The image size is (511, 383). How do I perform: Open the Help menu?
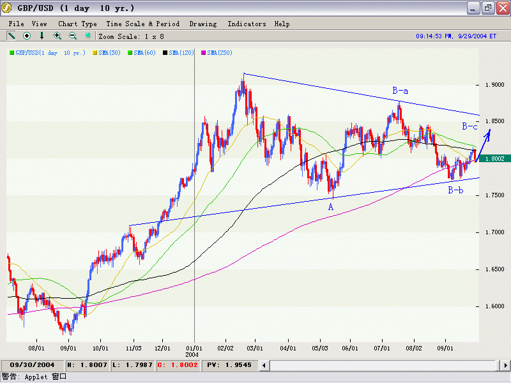pyautogui.click(x=282, y=24)
